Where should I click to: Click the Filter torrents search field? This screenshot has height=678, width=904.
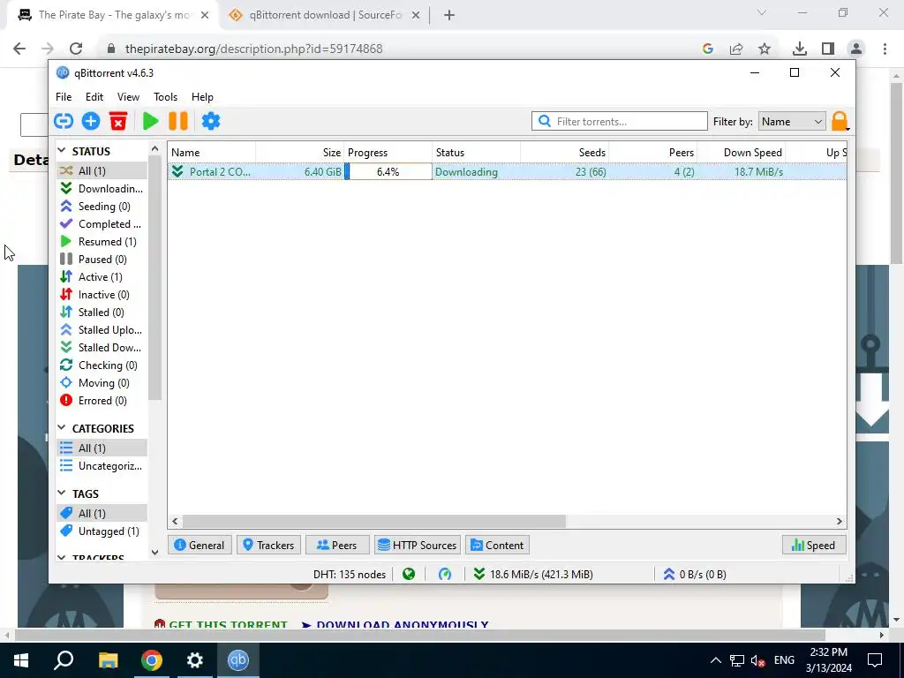619,122
